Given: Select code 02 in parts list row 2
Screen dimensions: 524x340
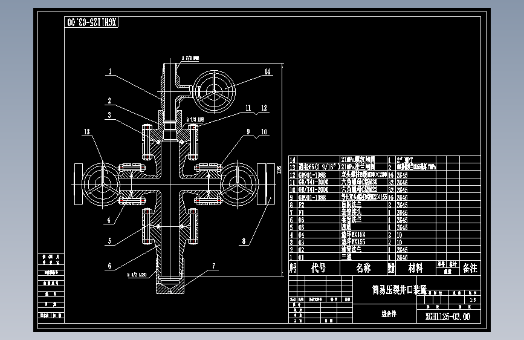Looking at the screenshot, I should 302,250.
